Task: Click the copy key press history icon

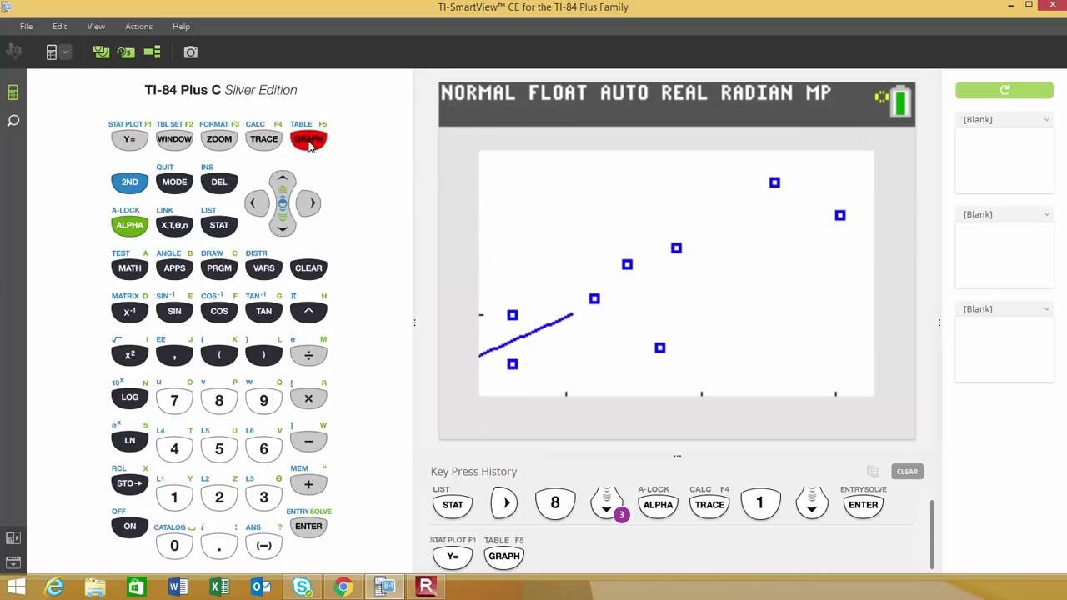Action: point(873,472)
